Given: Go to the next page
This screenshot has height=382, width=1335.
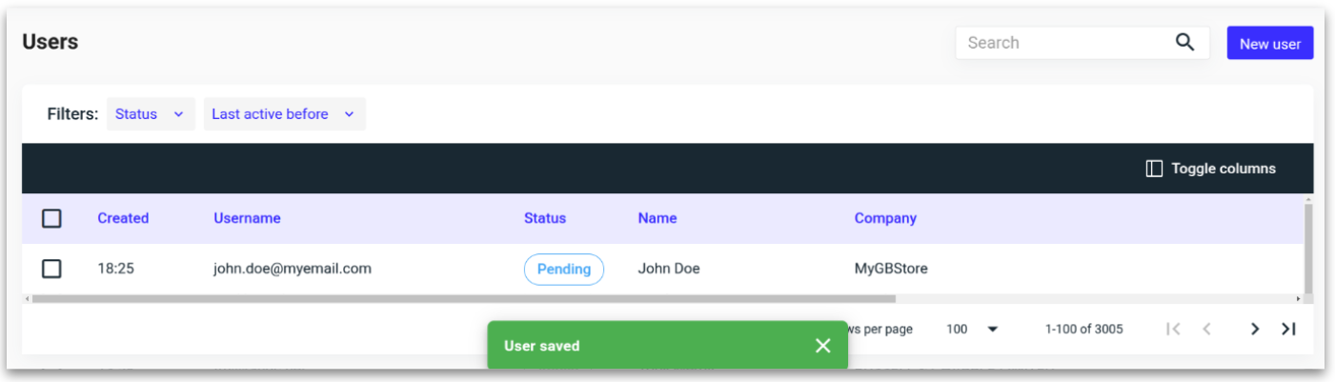Looking at the screenshot, I should (1255, 330).
